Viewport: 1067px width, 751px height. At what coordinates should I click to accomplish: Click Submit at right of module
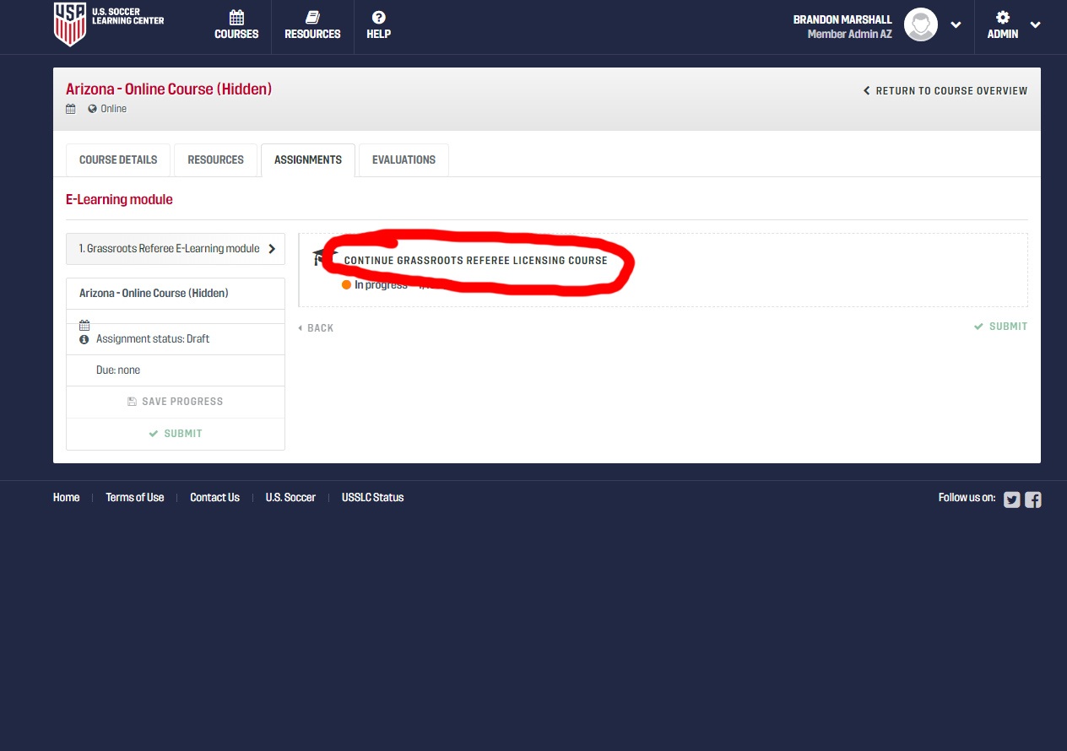(1001, 327)
